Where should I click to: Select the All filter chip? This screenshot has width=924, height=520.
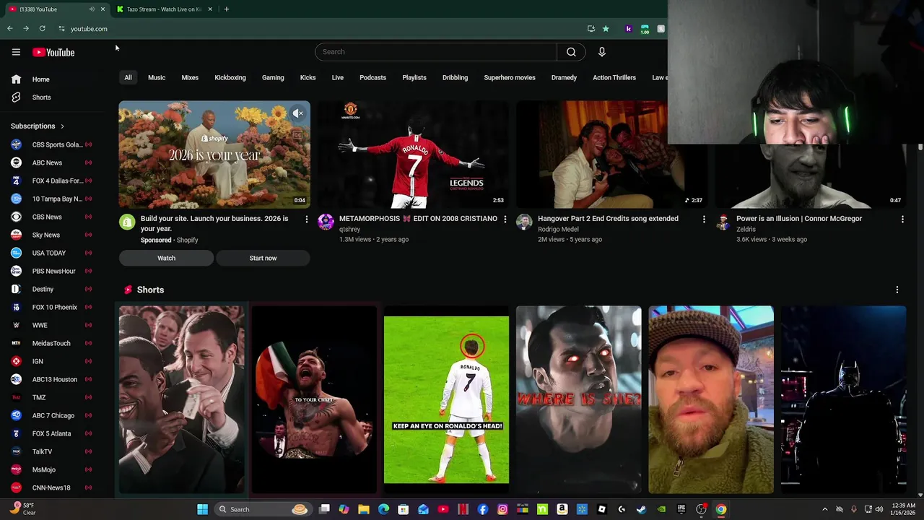tap(128, 77)
